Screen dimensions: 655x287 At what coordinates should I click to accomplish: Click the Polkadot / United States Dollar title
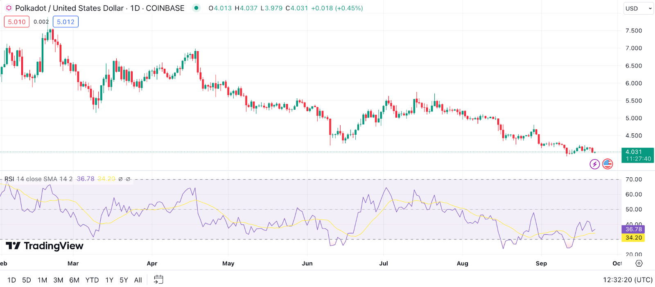click(69, 8)
